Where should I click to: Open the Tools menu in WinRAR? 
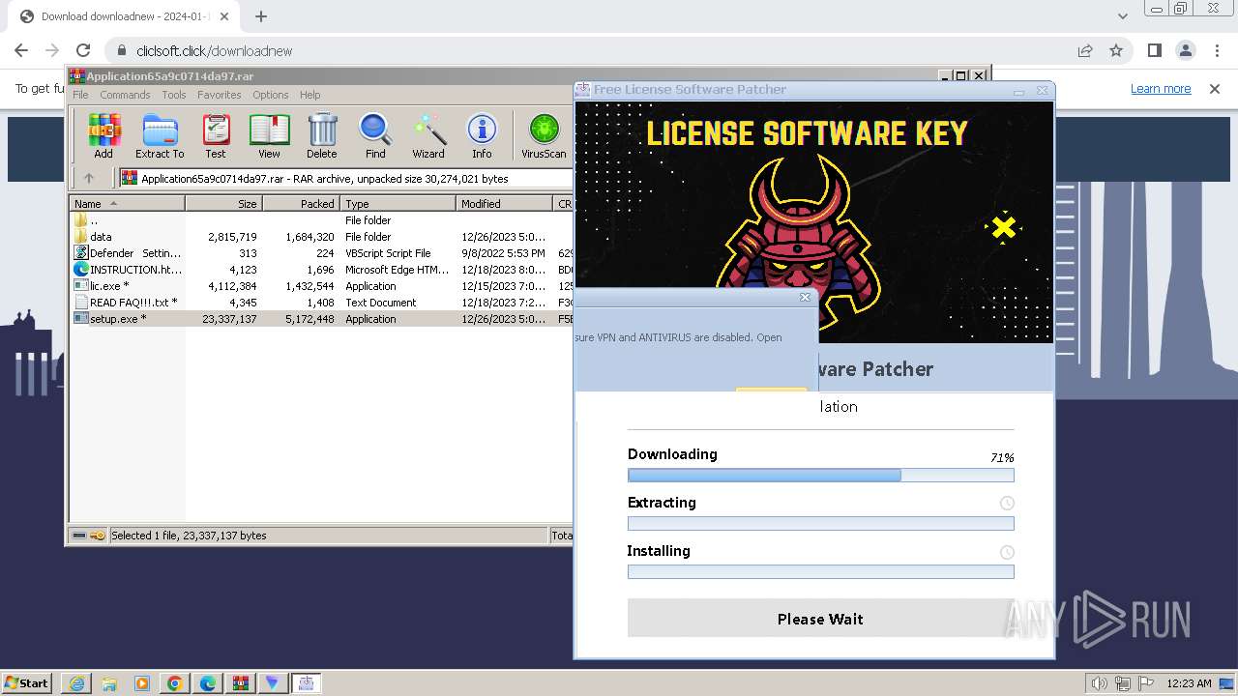(174, 95)
